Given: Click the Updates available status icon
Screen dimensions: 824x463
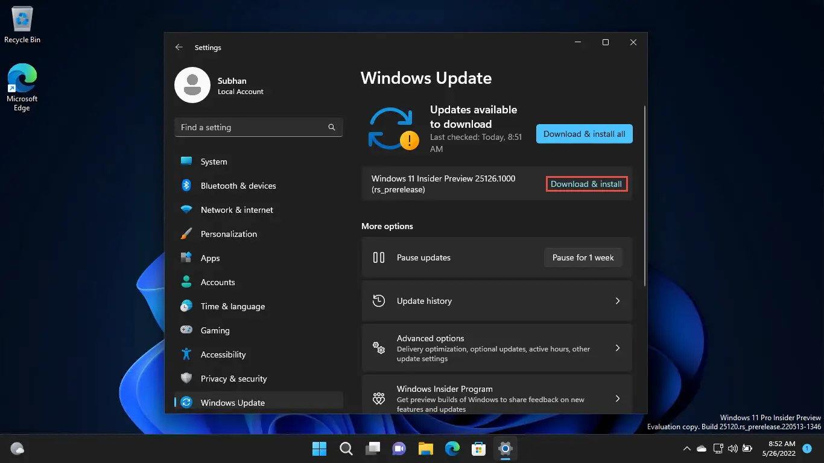Looking at the screenshot, I should [x=393, y=128].
